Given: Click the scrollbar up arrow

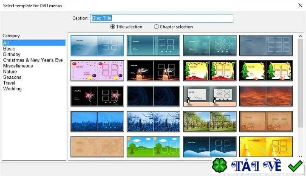Looking at the screenshot, I should pos(300,36).
